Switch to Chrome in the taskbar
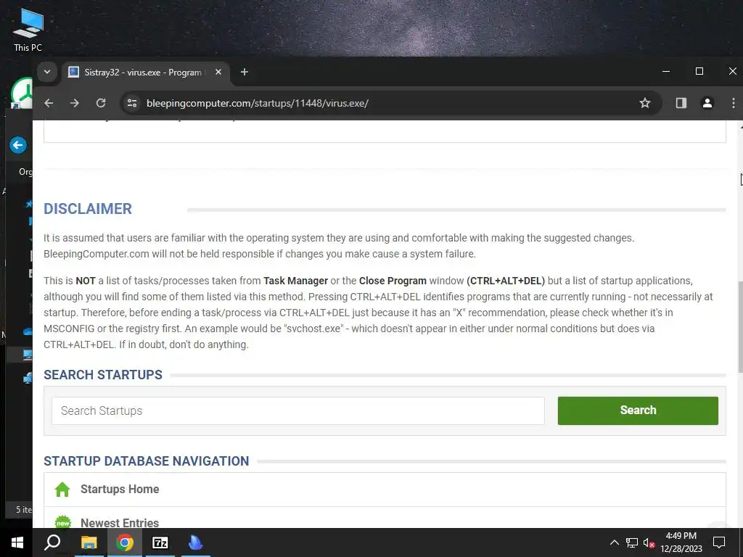Screen dimensions: 743x557 coord(125,542)
